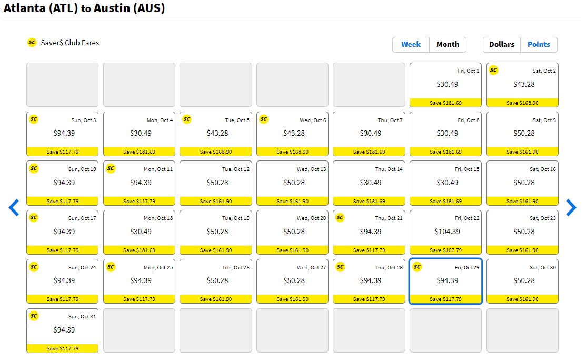Advance to next dates with right arrow
Image resolution: width=586 pixels, height=362 pixels.
571,208
